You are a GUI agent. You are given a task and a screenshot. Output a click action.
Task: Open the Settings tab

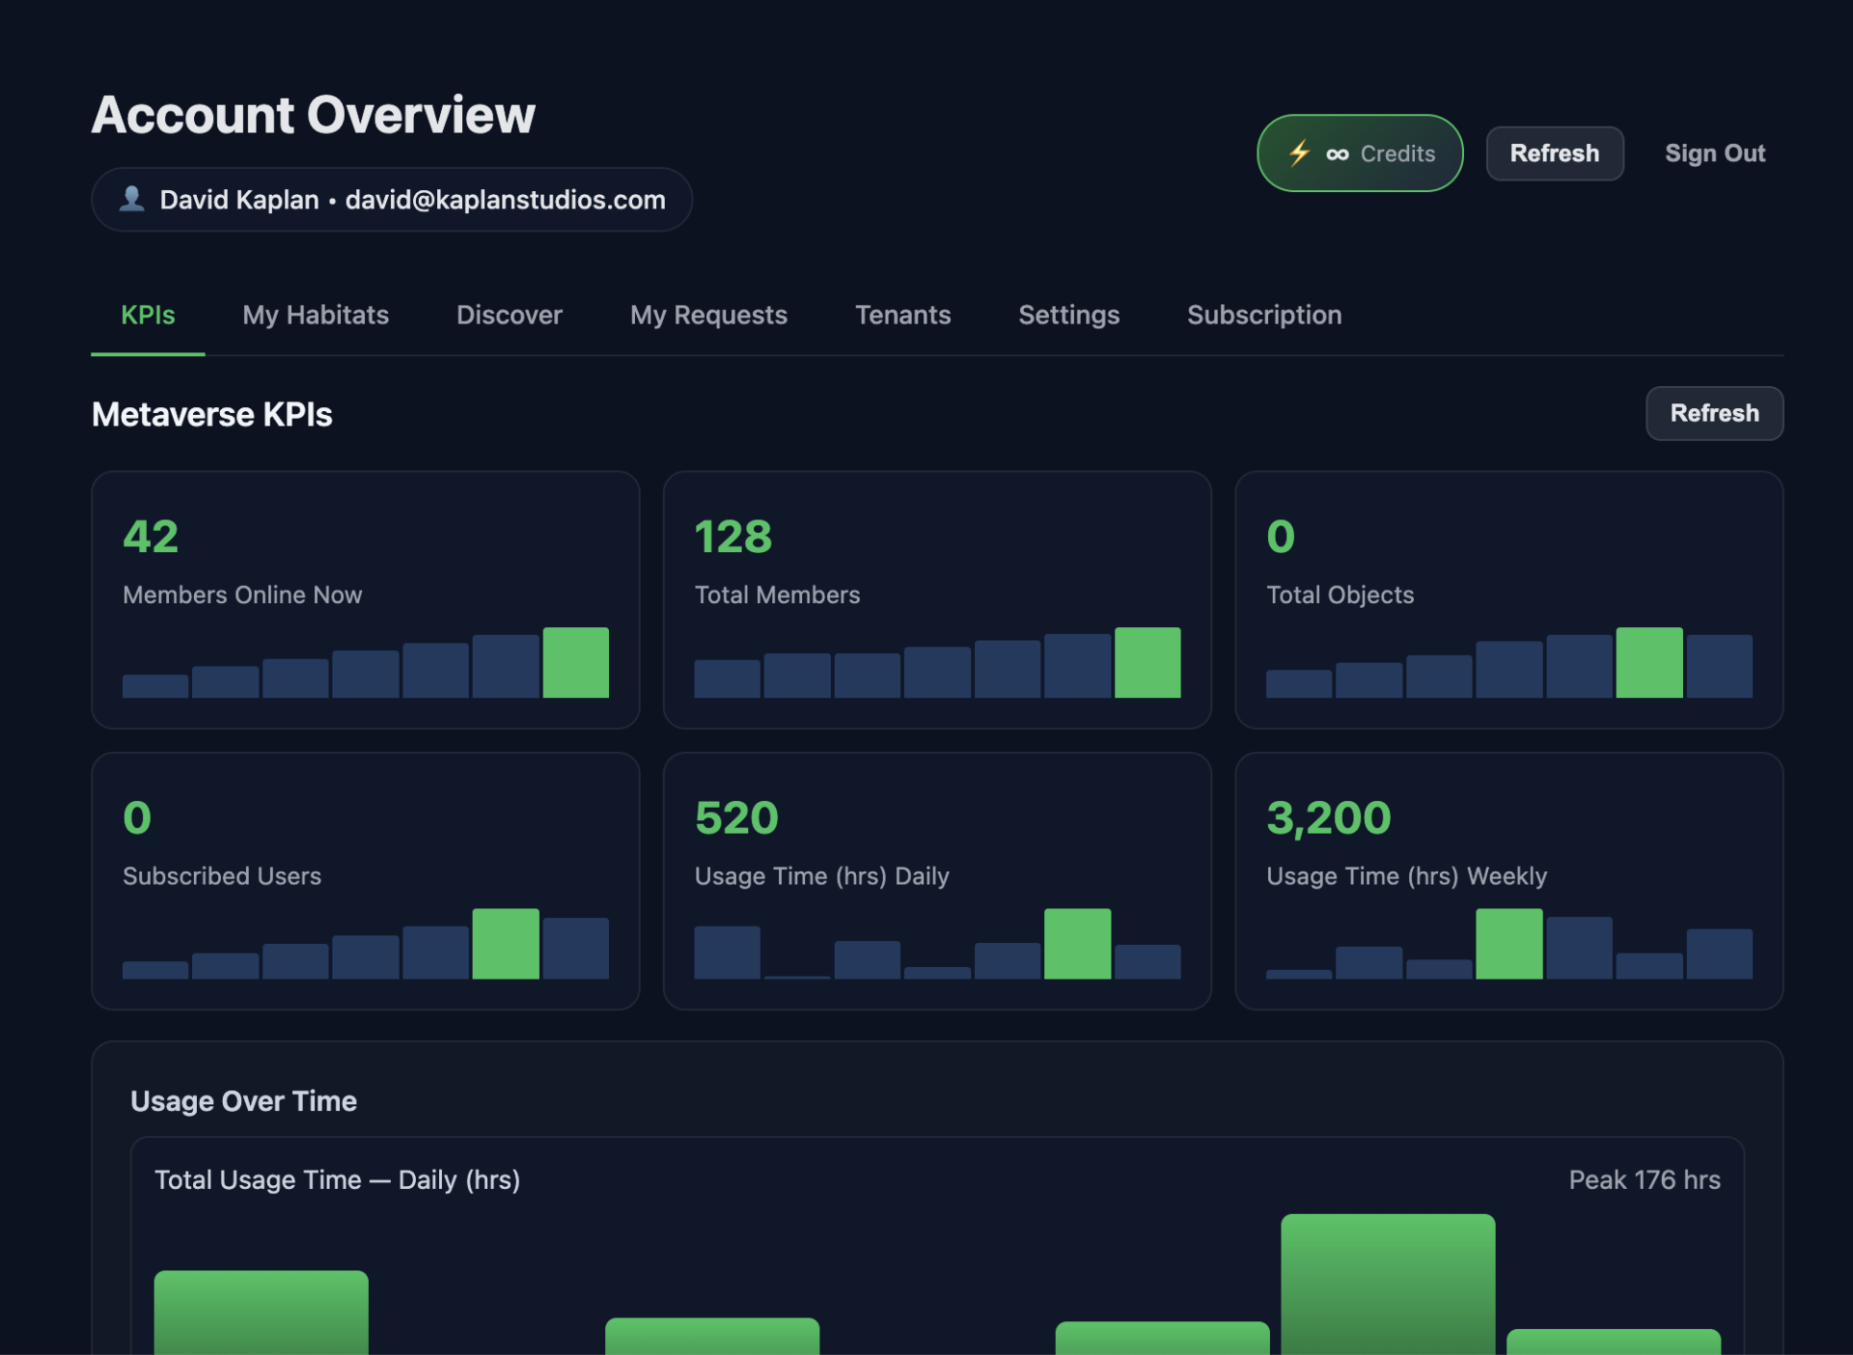click(x=1068, y=316)
